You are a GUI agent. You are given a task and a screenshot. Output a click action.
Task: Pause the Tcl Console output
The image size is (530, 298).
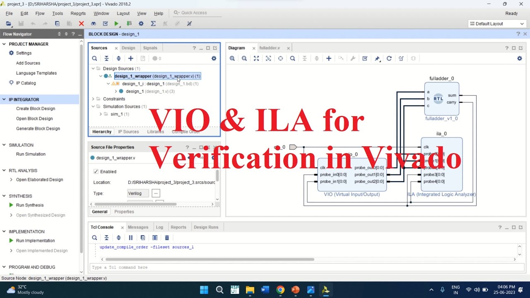click(x=130, y=238)
